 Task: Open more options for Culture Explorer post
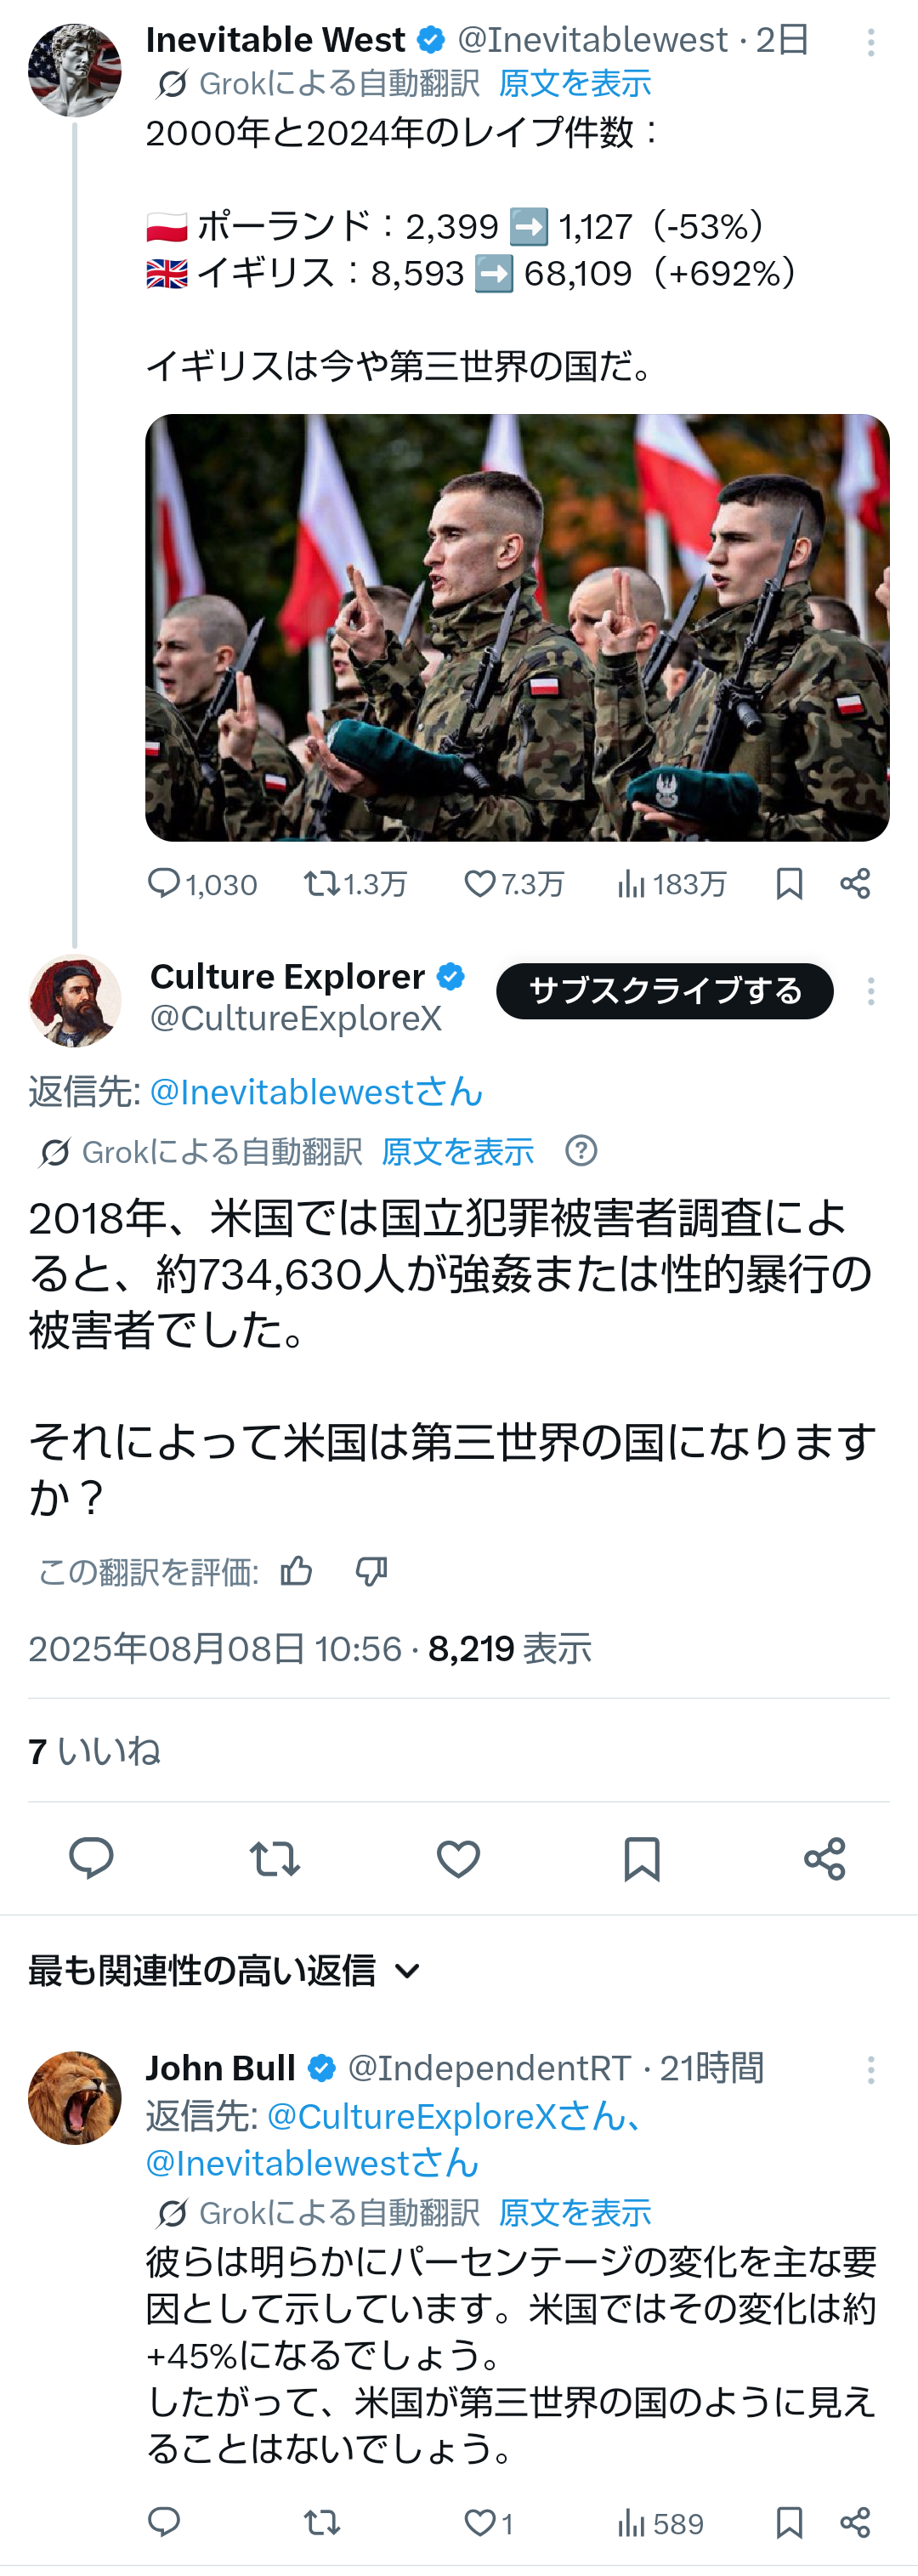871,991
